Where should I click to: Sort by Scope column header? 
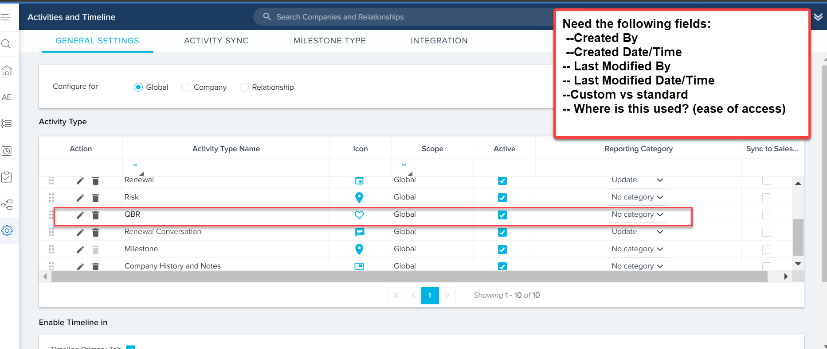(432, 149)
